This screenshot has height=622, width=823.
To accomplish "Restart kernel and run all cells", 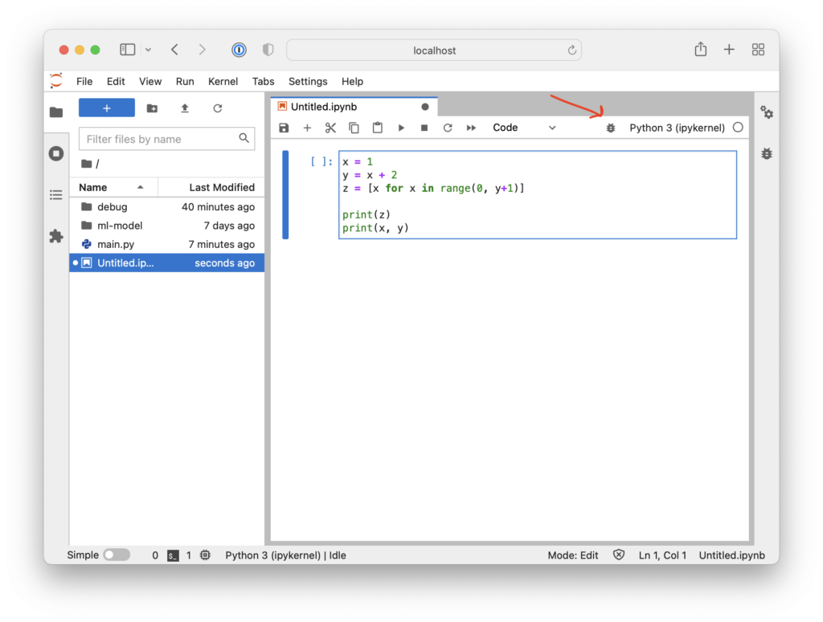I will pyautogui.click(x=471, y=128).
